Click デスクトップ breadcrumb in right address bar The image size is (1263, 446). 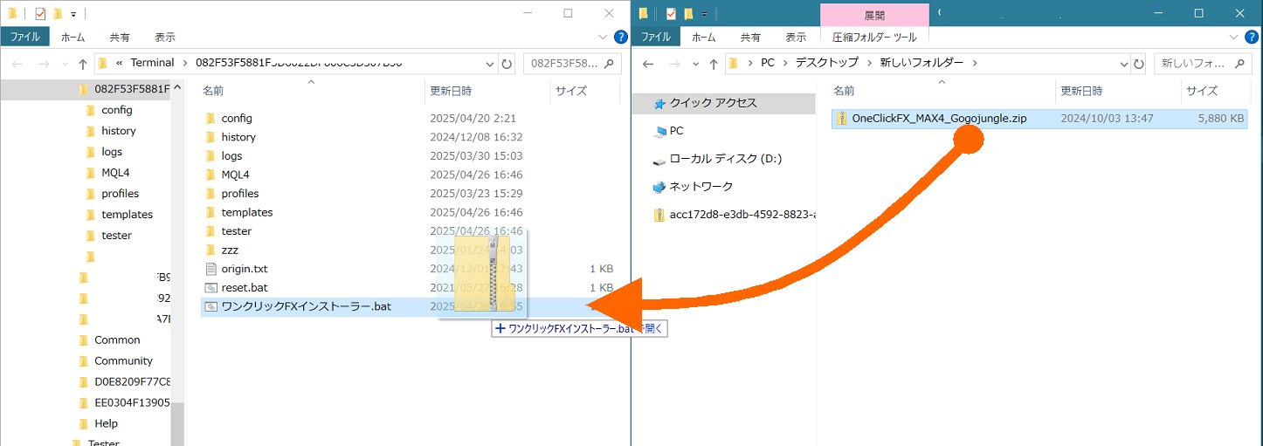click(x=827, y=63)
